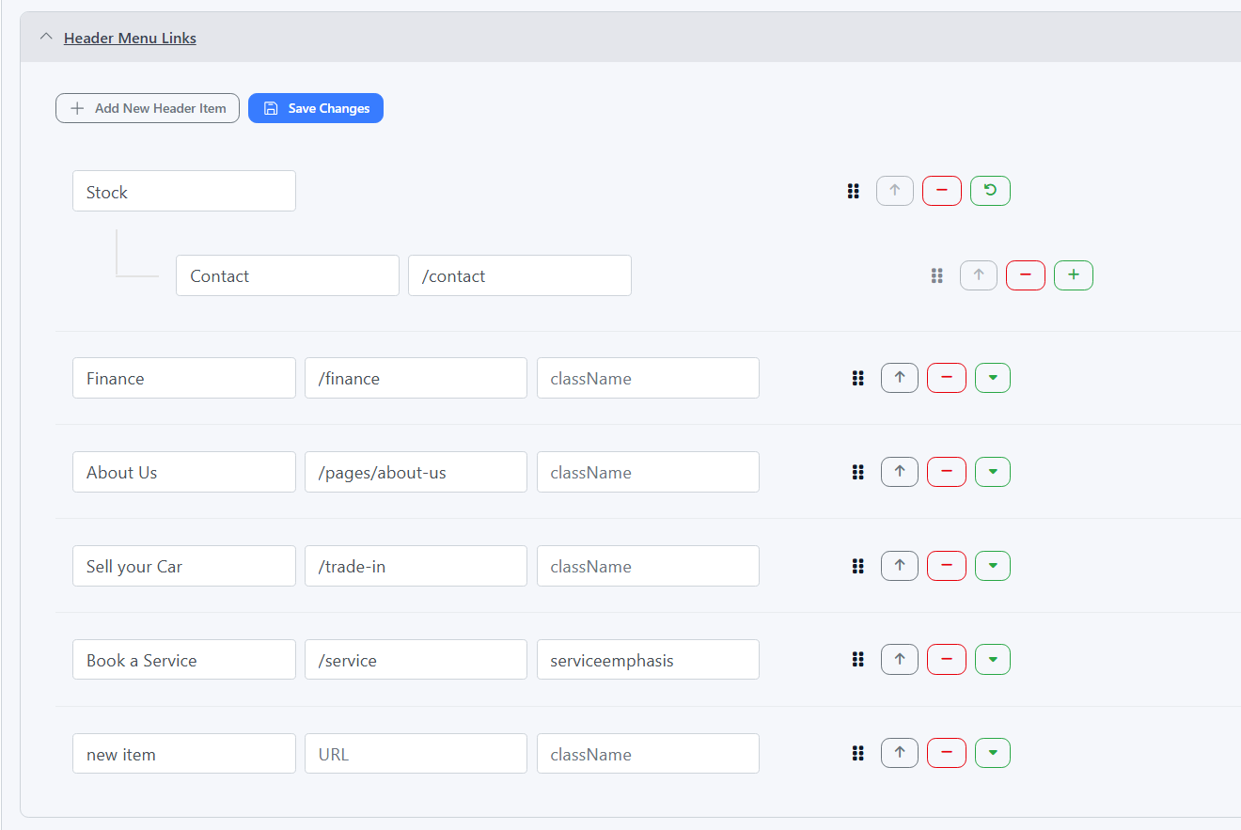Grab the drag handle on Book a Service
The width and height of the screenshot is (1241, 830).
tap(857, 660)
